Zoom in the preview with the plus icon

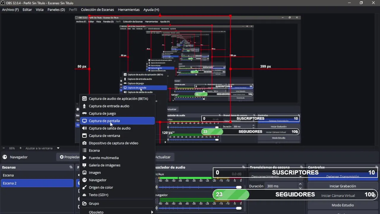tap(20, 148)
